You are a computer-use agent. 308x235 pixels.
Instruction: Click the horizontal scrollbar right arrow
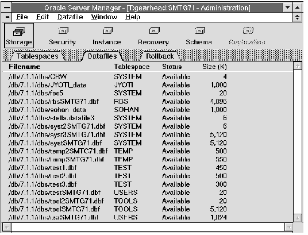[x=288, y=228]
